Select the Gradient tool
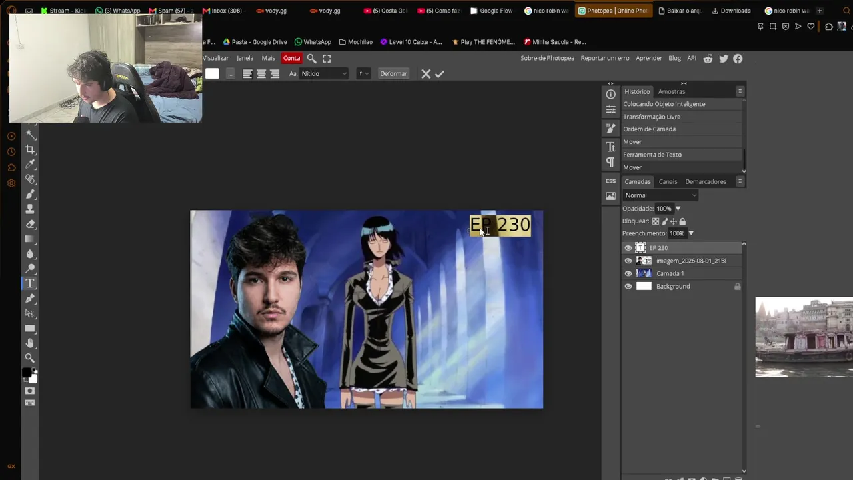 [x=30, y=239]
